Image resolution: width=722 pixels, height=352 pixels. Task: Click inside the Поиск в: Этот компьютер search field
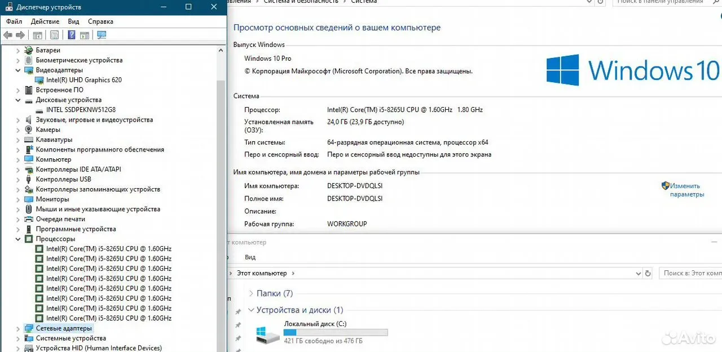tap(691, 273)
